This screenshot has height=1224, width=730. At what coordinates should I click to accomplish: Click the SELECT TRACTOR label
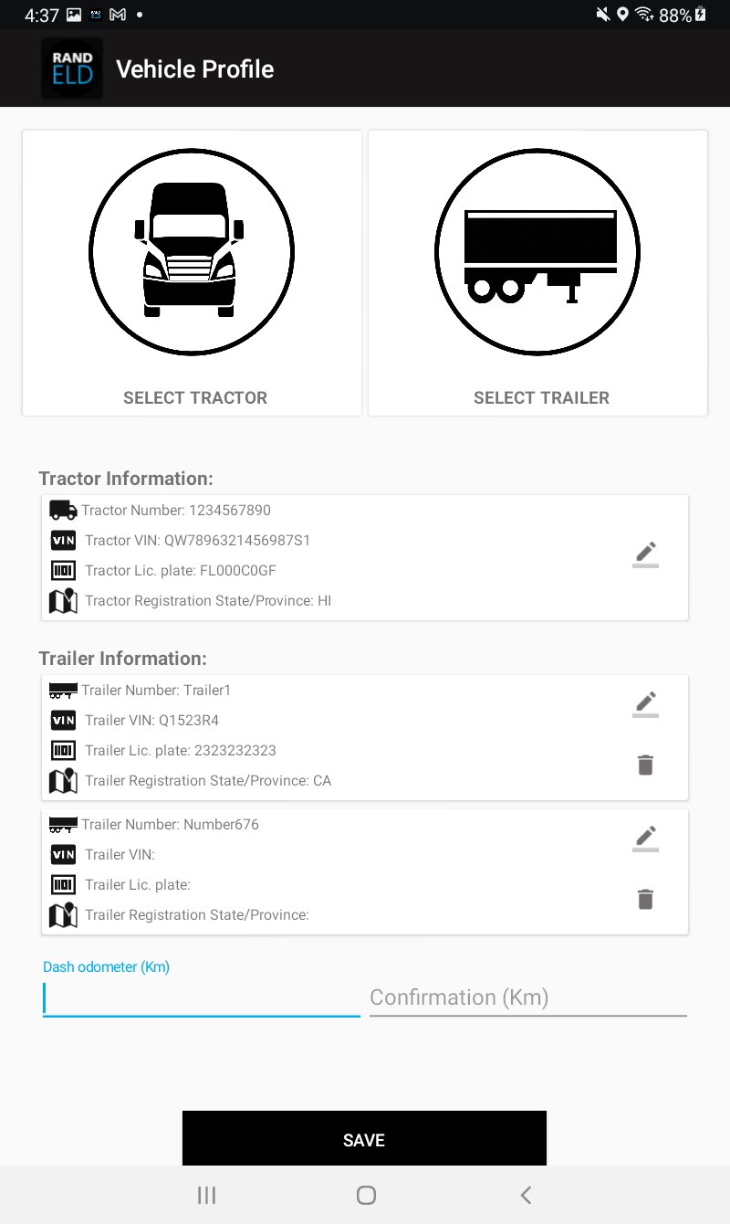click(x=195, y=398)
